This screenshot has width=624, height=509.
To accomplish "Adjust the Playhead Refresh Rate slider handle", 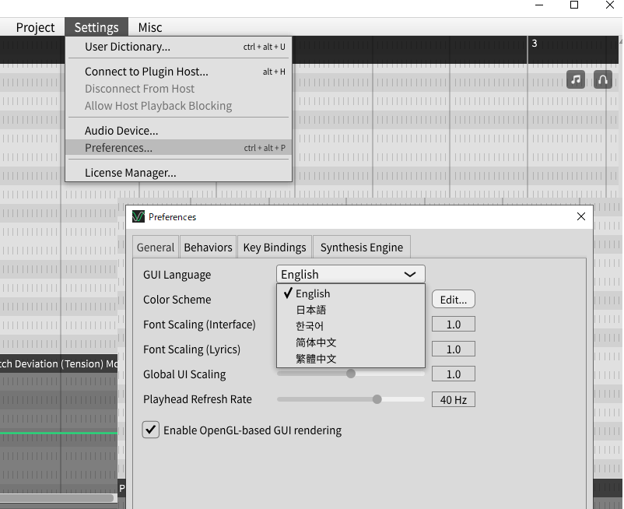I will point(377,399).
